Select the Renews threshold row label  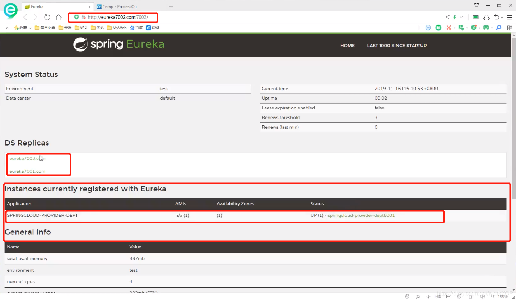point(281,118)
